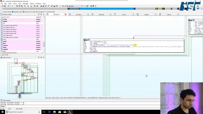
Task: Switch to the IDA View-A tab
Action: [56, 15]
